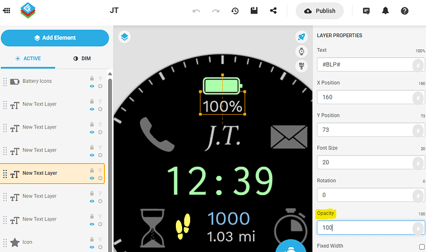Save the watch face design
The width and height of the screenshot is (426, 252).
coord(254,10)
